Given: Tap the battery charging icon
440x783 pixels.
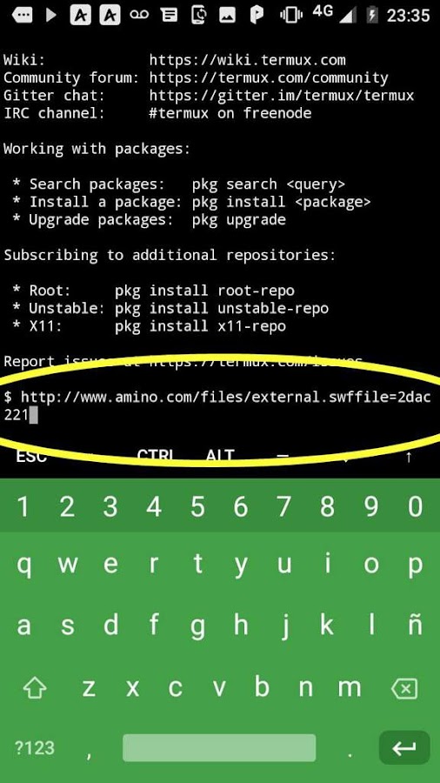Looking at the screenshot, I should (372, 15).
